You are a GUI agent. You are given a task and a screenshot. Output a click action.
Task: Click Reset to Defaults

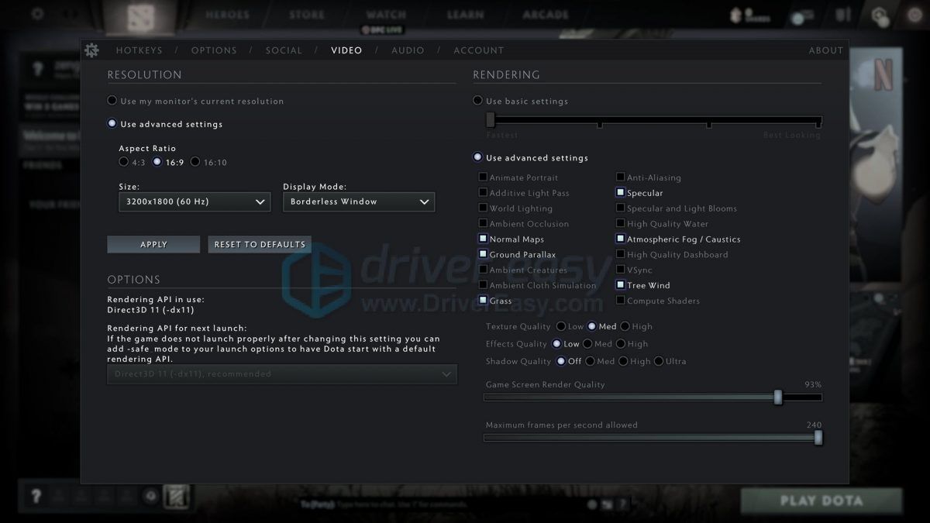(x=260, y=244)
